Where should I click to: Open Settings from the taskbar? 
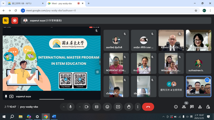(x=37, y=117)
